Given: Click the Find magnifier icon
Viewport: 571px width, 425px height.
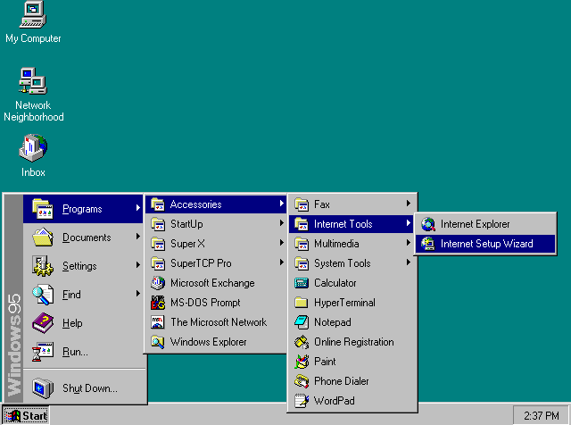Looking at the screenshot, I should (43, 295).
